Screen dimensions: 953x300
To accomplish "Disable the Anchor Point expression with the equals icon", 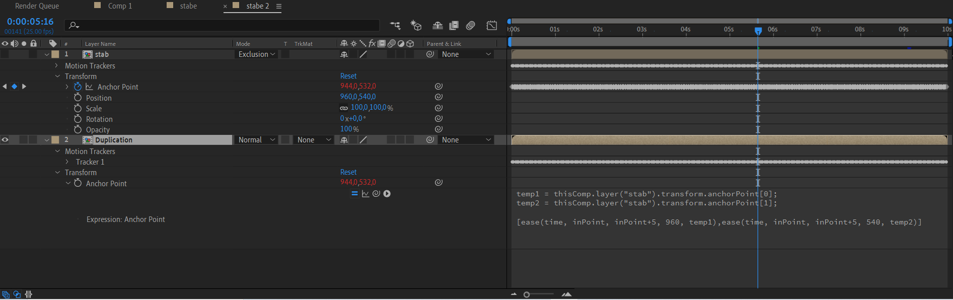I will [x=354, y=194].
